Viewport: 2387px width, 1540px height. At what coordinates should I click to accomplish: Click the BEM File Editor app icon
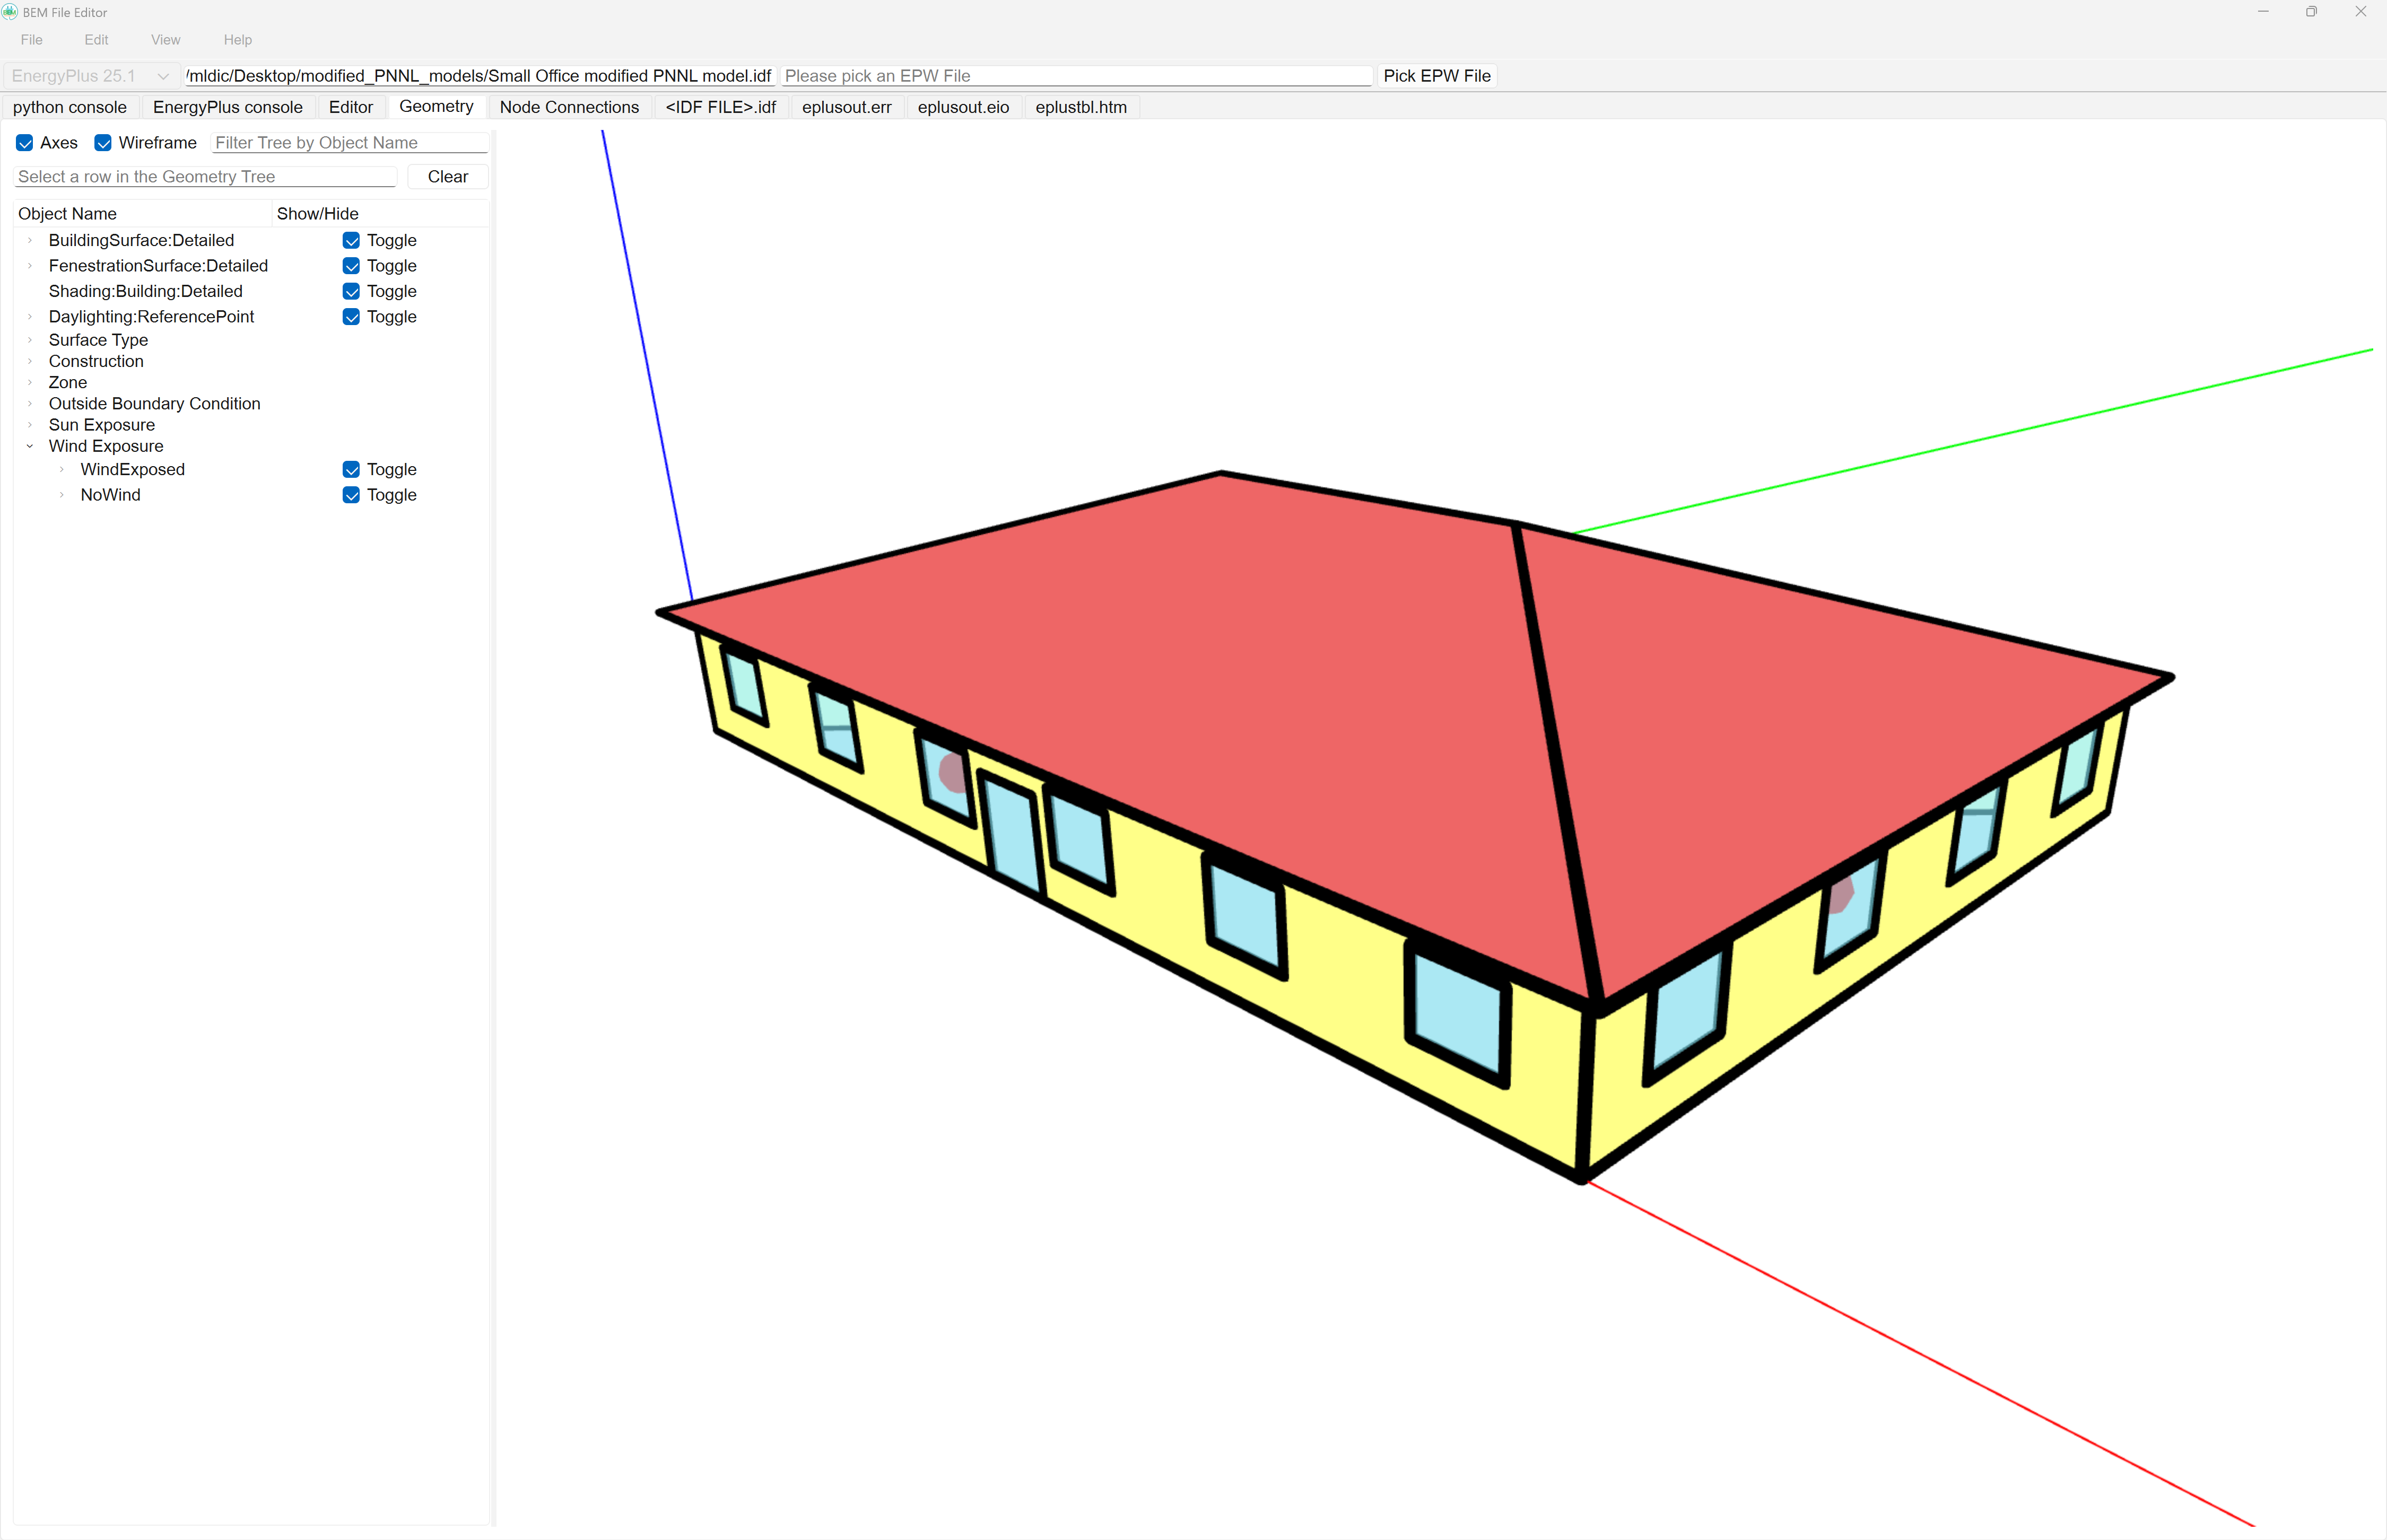pos(10,12)
